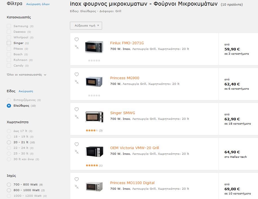Viewport: 258px width, 199px height.
Task: Add Finlux FMO-2071G to favorites heart
Action: tap(76, 39)
